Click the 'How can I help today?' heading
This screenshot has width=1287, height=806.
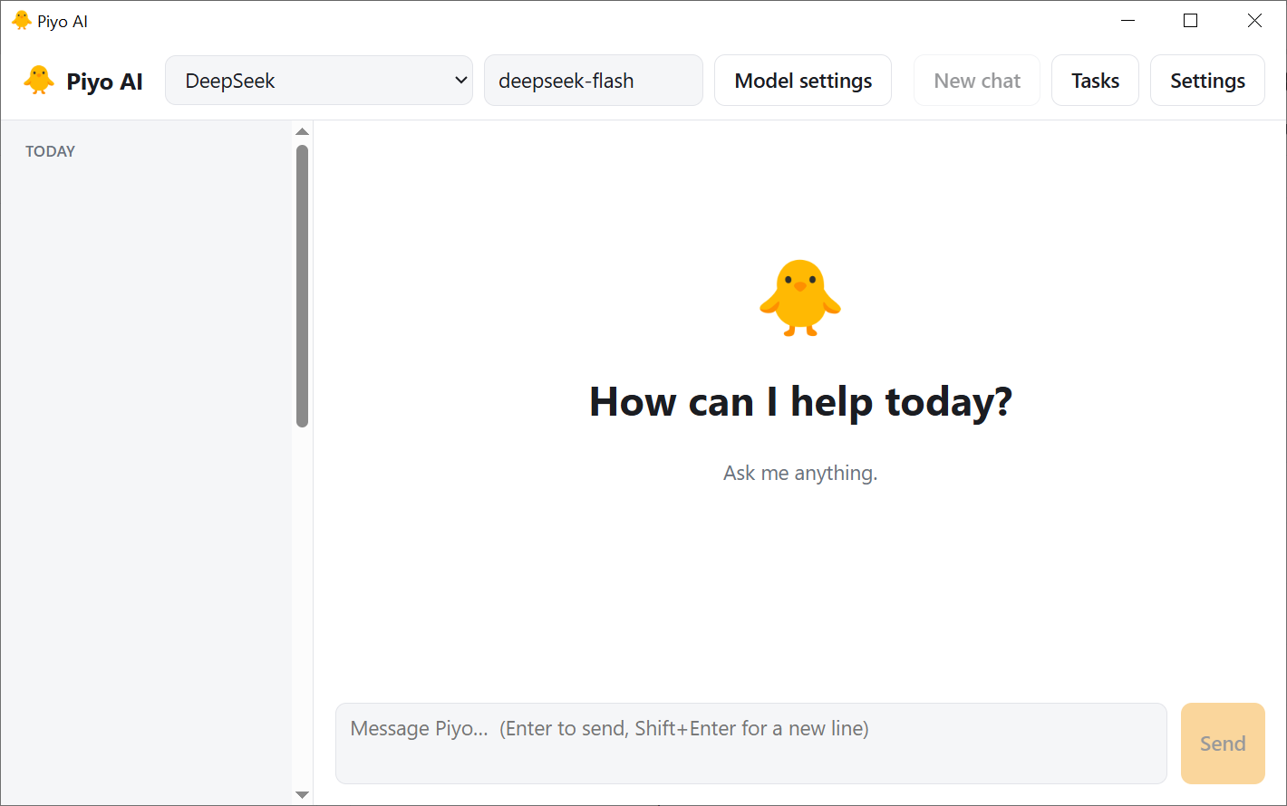(x=800, y=401)
